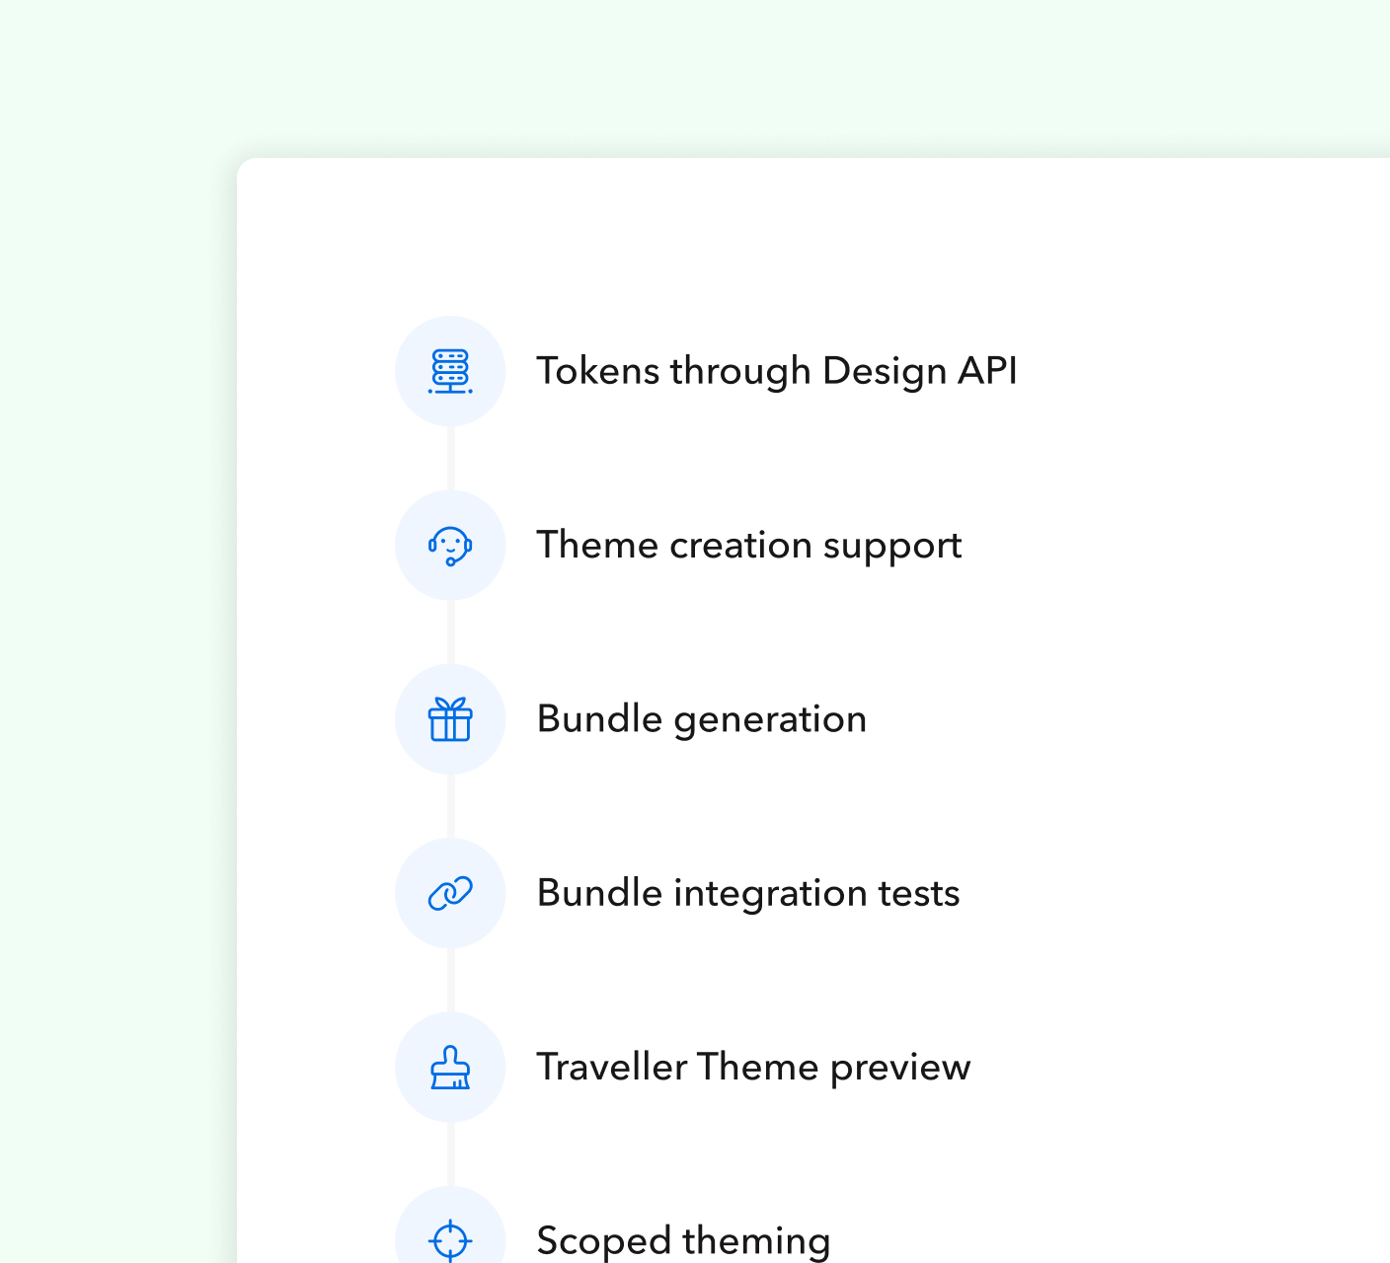Open Bundle integration tests entry
The width and height of the screenshot is (1390, 1263).
[747, 893]
